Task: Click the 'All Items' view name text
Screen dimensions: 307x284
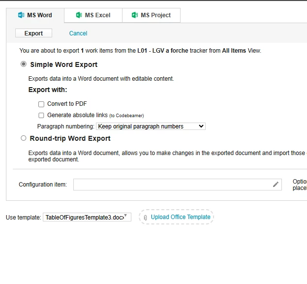Action: (x=234, y=51)
